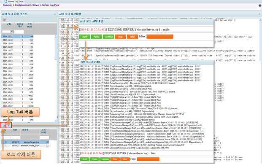Click Start in the lower log popup
The image size is (262, 164).
click(85, 159)
